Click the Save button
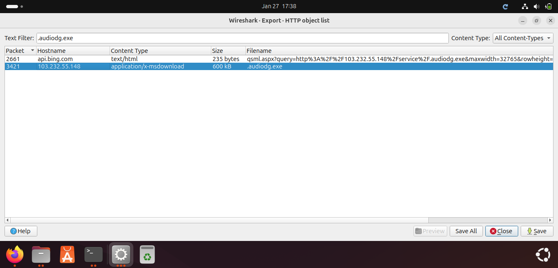Image resolution: width=558 pixels, height=268 pixels. point(537,231)
